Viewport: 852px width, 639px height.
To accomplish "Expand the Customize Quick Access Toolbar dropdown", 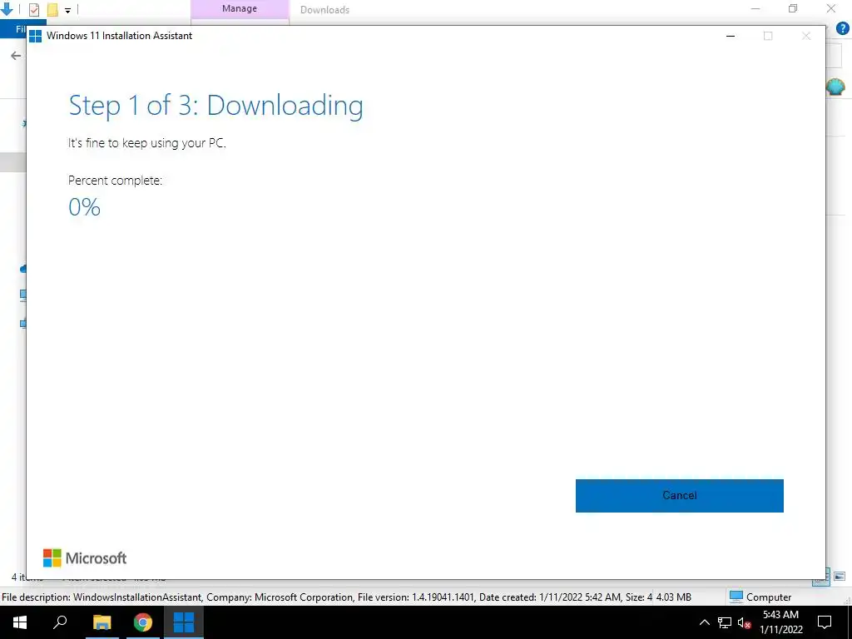I will click(67, 10).
